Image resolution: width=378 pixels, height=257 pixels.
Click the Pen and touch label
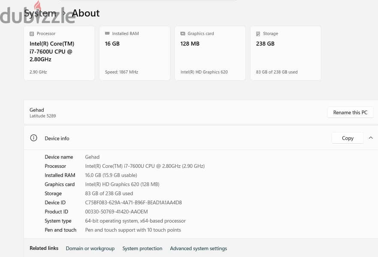pyautogui.click(x=60, y=230)
